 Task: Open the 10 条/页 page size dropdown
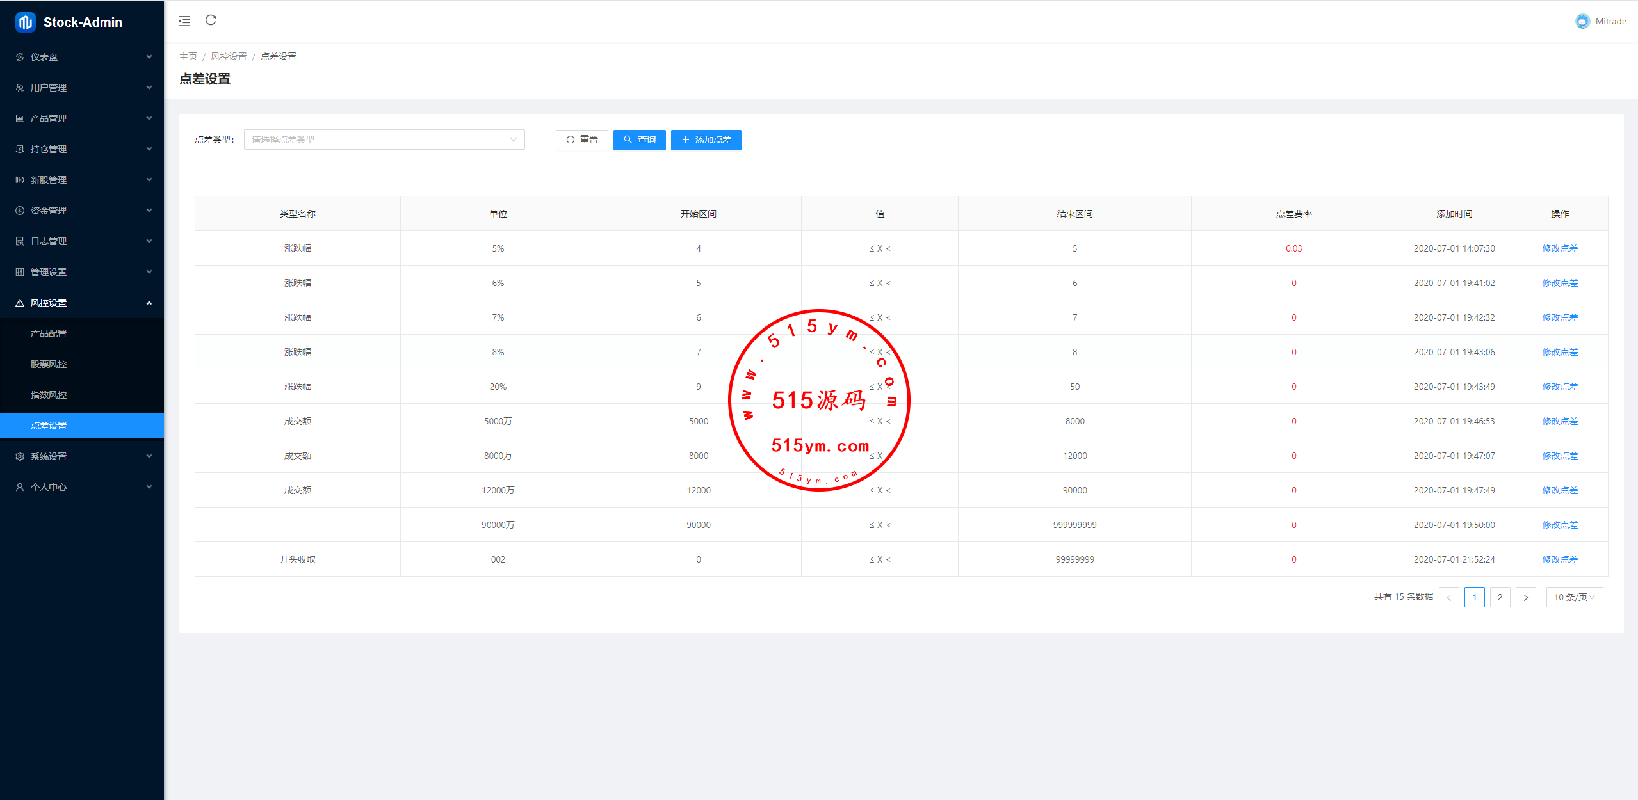pyautogui.click(x=1574, y=597)
